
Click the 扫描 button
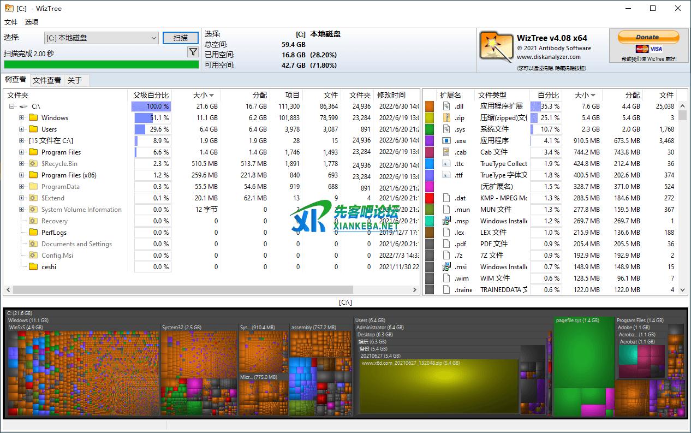[x=180, y=38]
